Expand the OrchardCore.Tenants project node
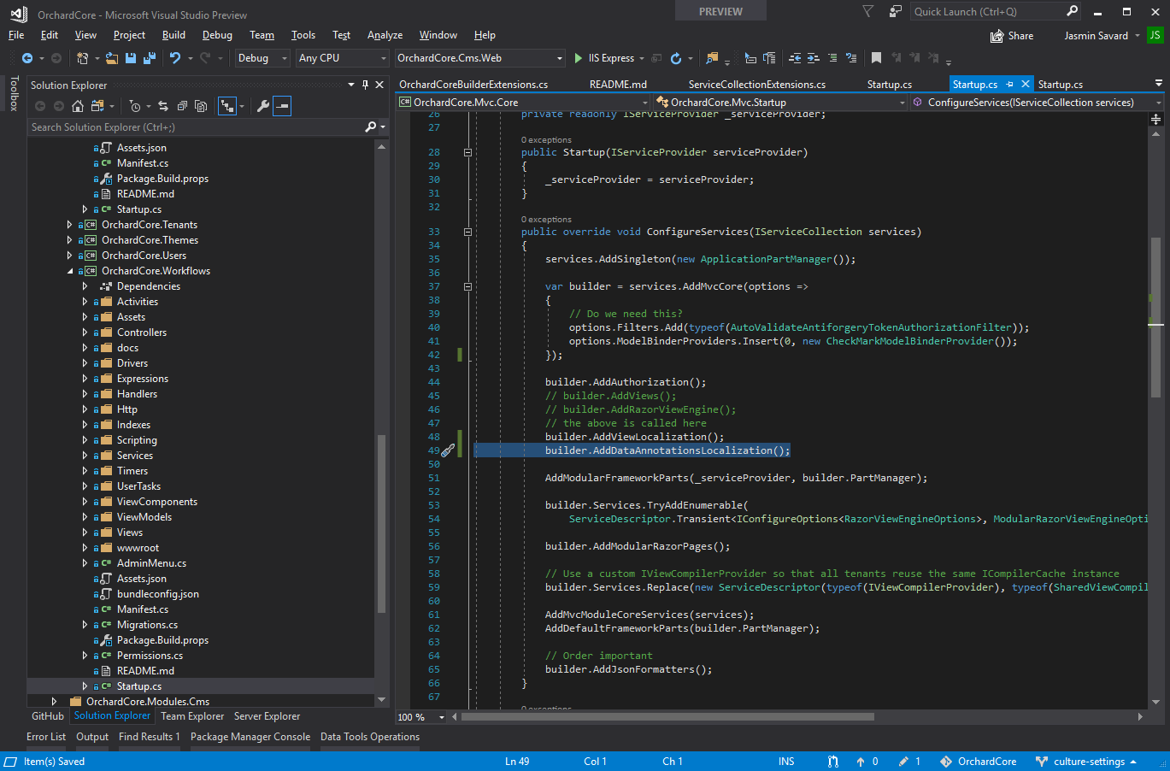This screenshot has height=771, width=1170. click(69, 225)
